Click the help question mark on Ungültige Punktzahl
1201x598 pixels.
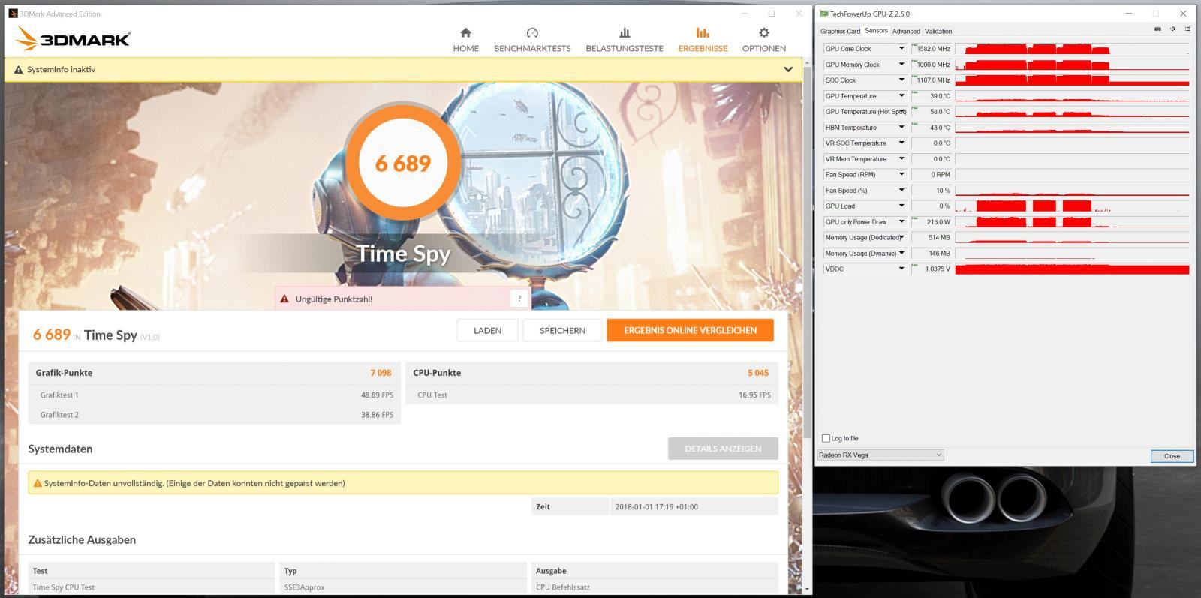tap(519, 299)
